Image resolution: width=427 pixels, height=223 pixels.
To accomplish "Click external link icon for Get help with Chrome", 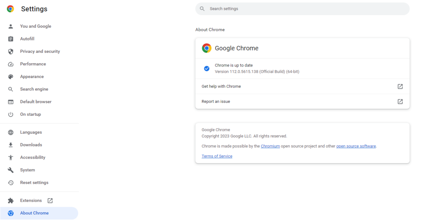I will (x=400, y=87).
